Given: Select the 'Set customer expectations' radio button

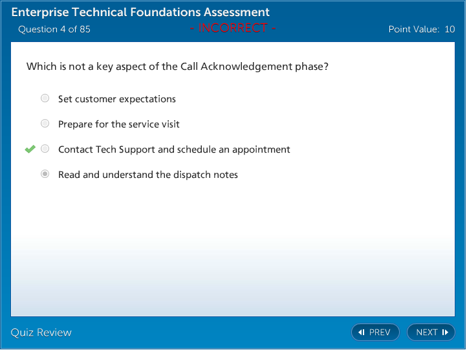Looking at the screenshot, I should (45, 98).
